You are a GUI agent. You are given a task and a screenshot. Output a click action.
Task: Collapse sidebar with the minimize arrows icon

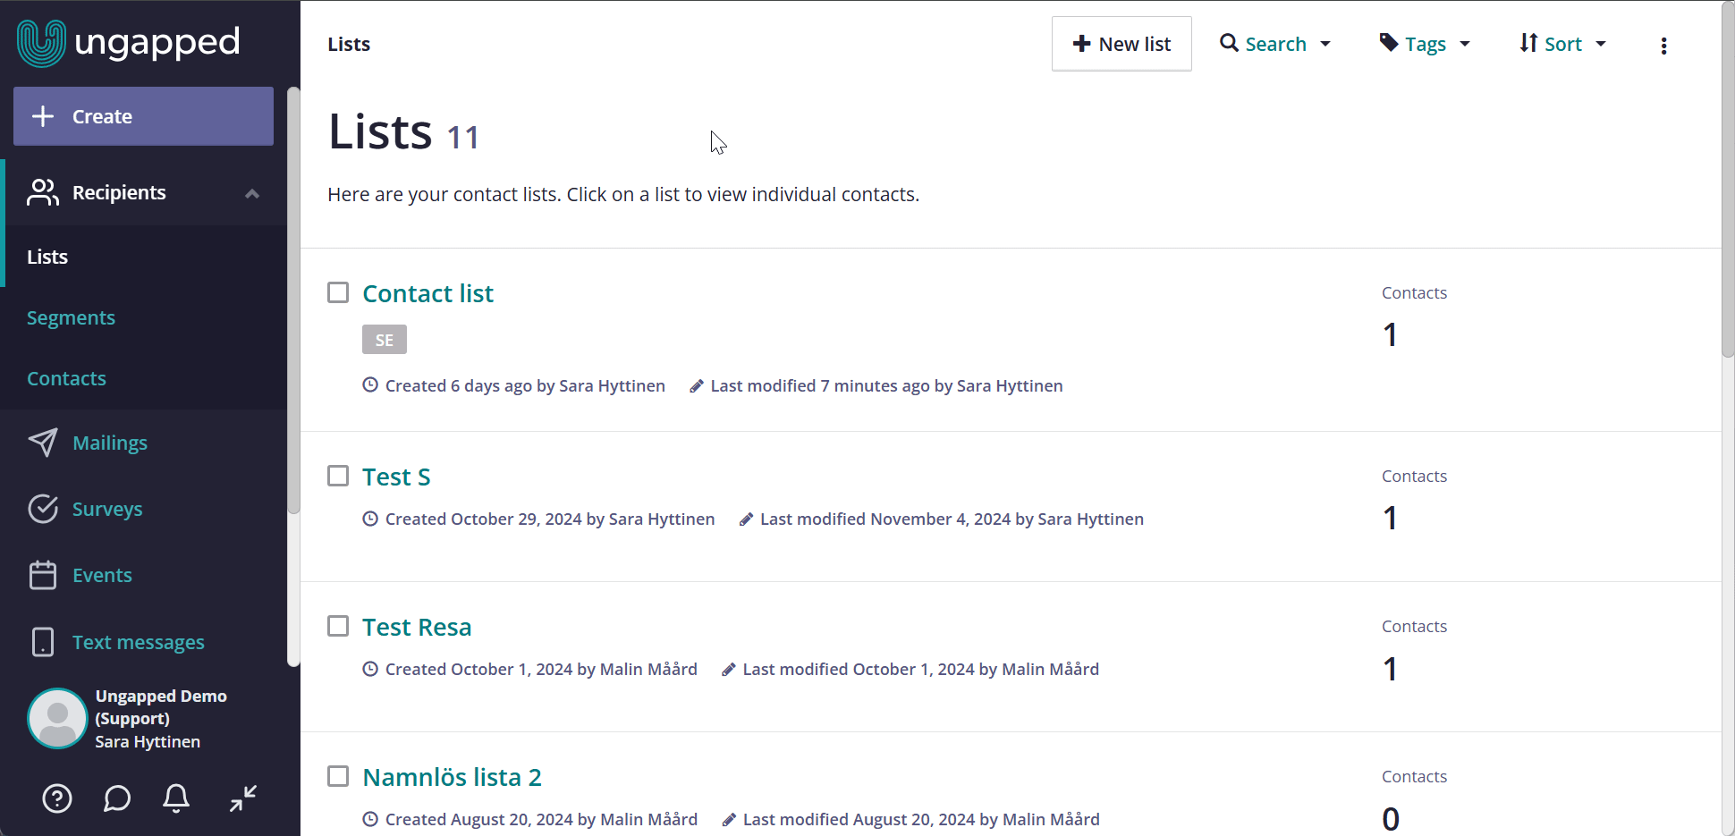tap(243, 798)
